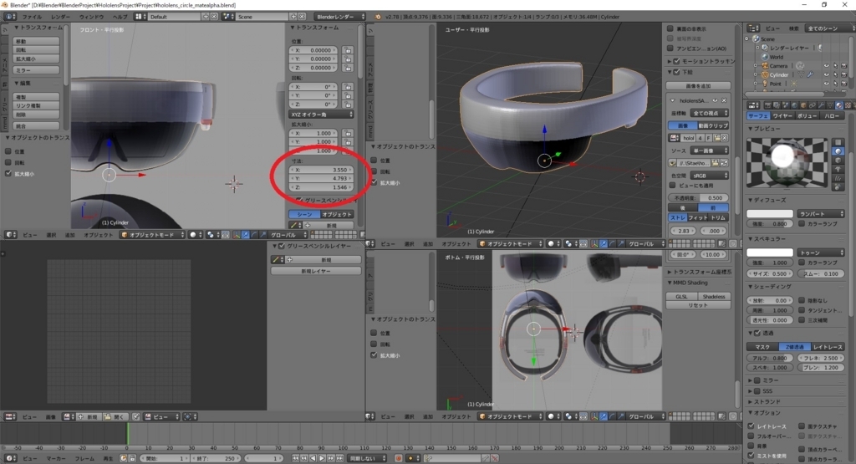Click the Shadeless button in MMD Shading
This screenshot has width=856, height=464.
714,297
